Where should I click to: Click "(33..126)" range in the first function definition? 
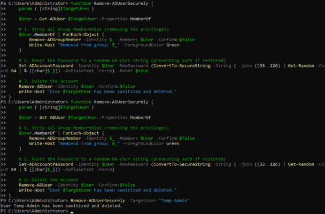pos(268,66)
